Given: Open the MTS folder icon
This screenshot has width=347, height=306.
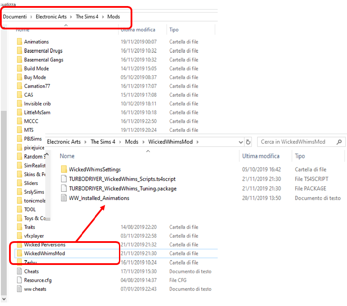Looking at the screenshot, I should pos(19,130).
